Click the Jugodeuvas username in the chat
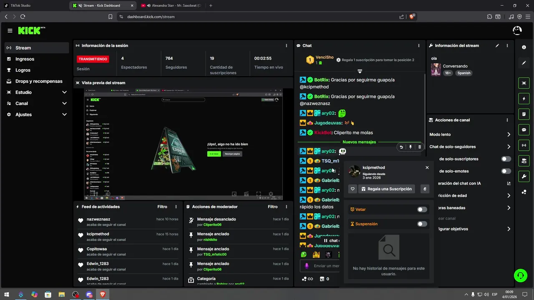 328,123
